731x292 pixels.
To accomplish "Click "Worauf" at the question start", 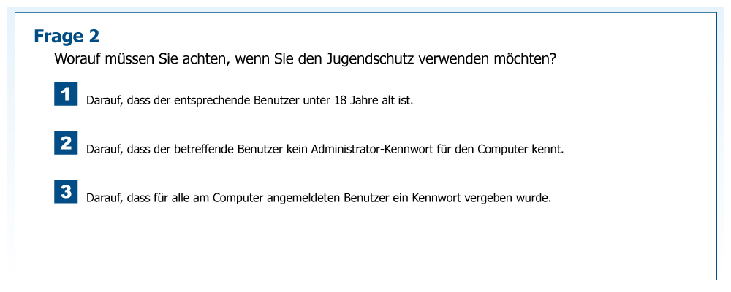I will [78, 59].
